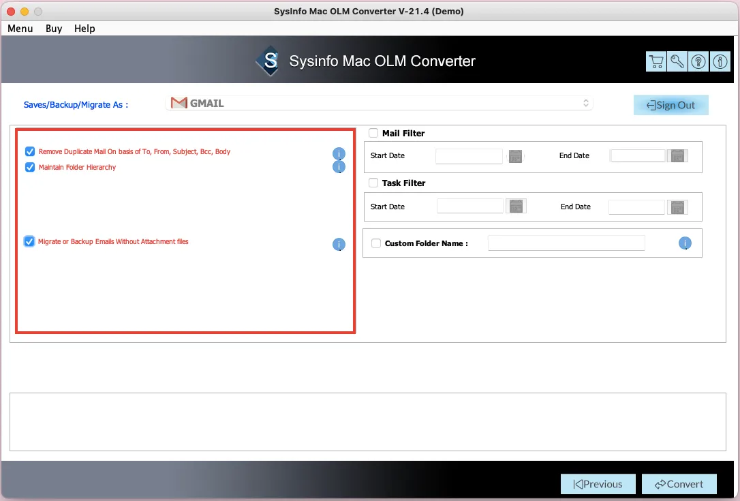Viewport: 740px width, 501px height.
Task: Click the key activation icon
Action: 677,62
